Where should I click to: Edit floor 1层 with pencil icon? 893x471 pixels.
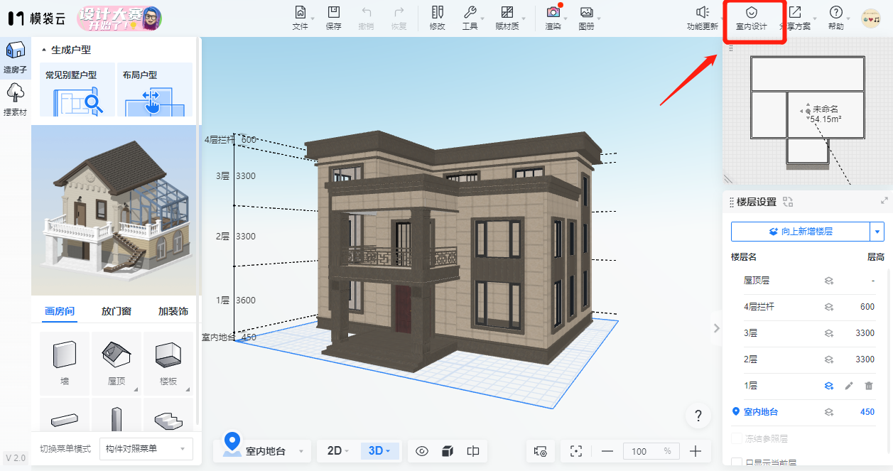[x=848, y=386]
